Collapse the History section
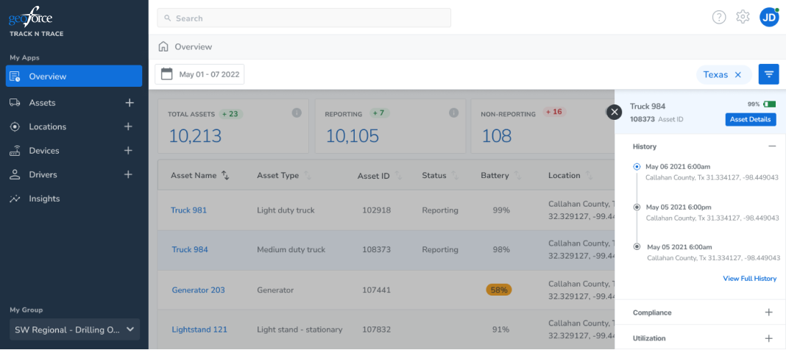The height and width of the screenshot is (350, 786). [x=772, y=147]
